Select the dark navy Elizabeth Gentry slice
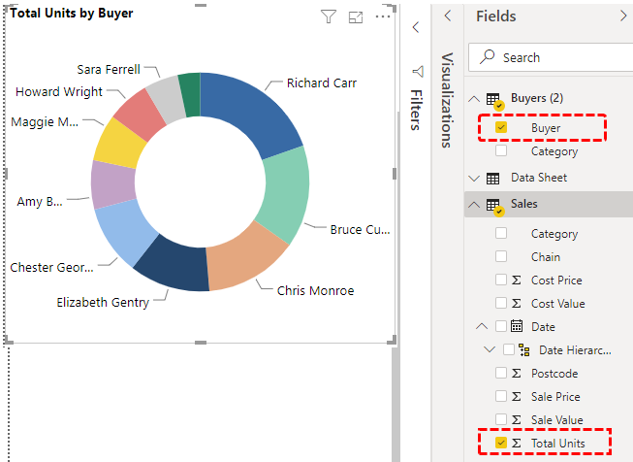 coord(174,266)
